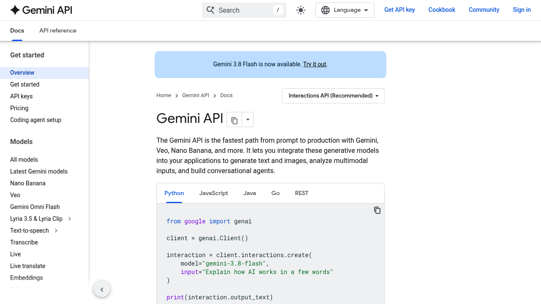Click the Get API key link
This screenshot has height=304, width=541.
(x=399, y=10)
